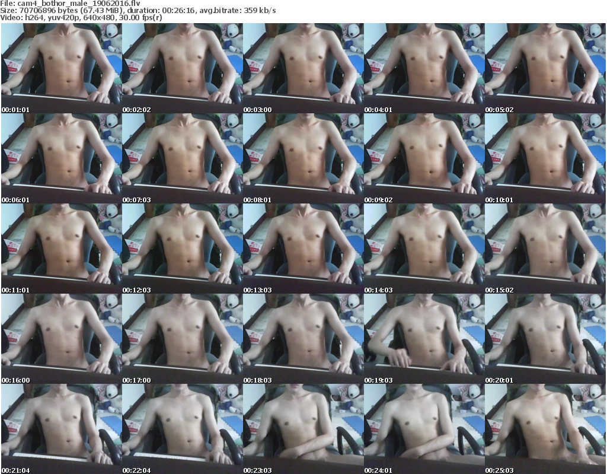
Task: View the frame at 00:19:03
Action: coord(424,339)
